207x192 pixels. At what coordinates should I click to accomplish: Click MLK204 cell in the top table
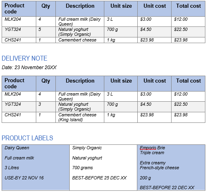coord(13,19)
